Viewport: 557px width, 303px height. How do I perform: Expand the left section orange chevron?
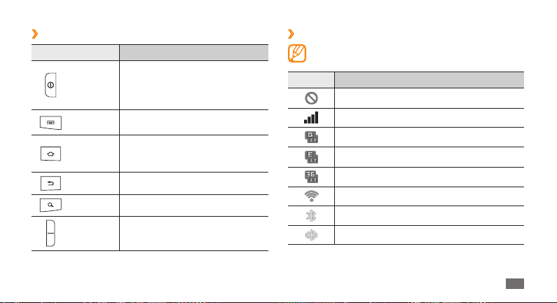point(35,34)
